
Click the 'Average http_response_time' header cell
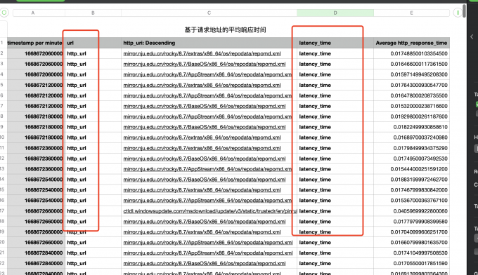[411, 43]
